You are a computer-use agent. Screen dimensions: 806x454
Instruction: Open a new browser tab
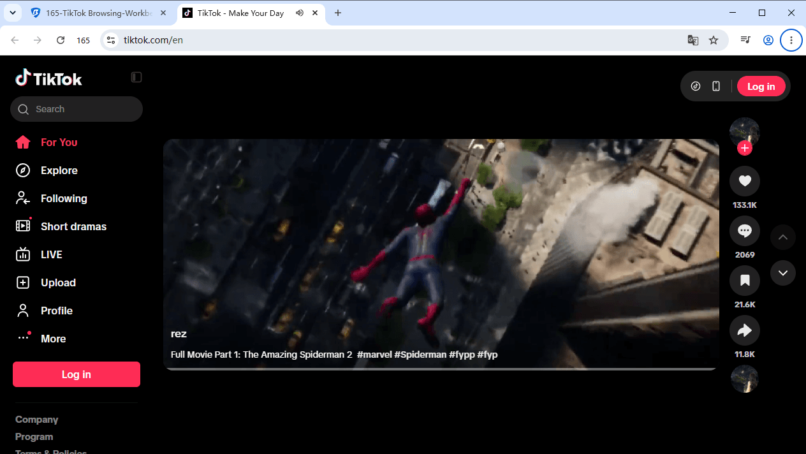click(338, 13)
